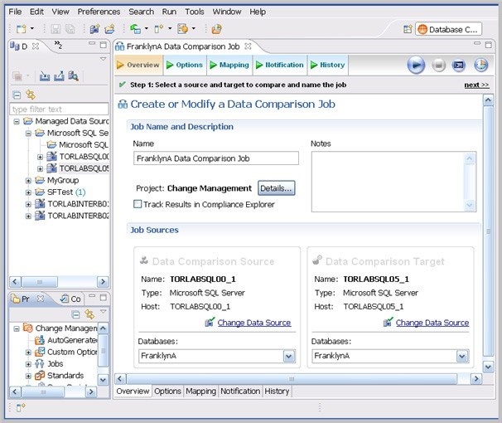The width and height of the screenshot is (502, 423).
Task: Click source Change Data Source link
Action: click(x=253, y=323)
